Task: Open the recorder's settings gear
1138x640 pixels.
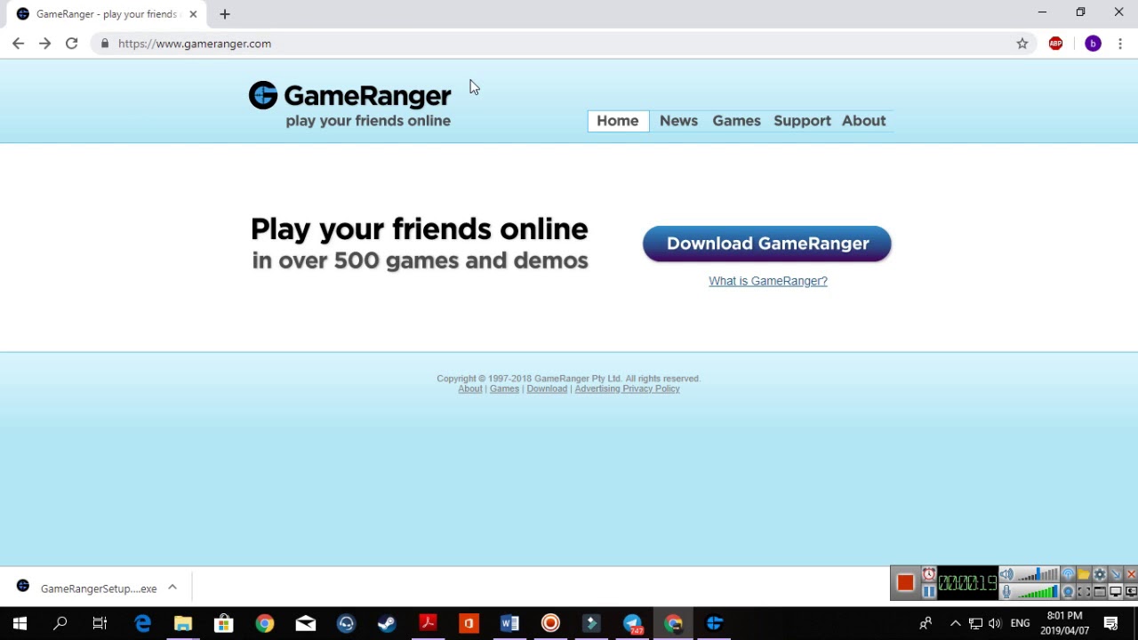Action: pos(1100,574)
